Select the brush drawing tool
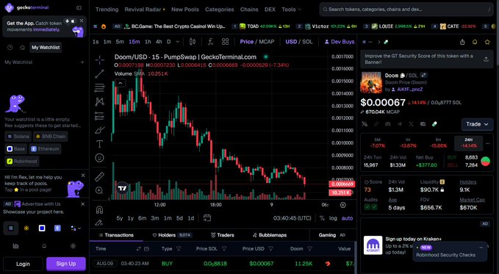This screenshot has height=274, width=499. tap(100, 130)
